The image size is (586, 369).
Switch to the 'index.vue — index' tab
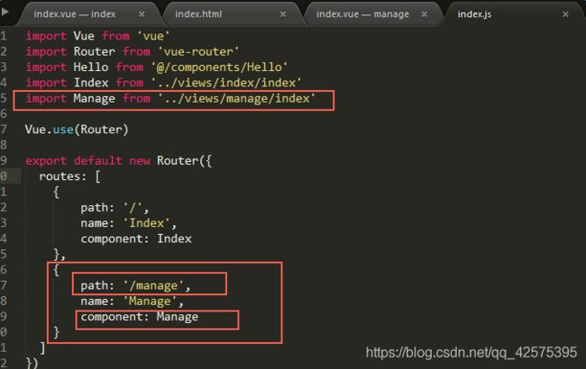click(x=75, y=14)
